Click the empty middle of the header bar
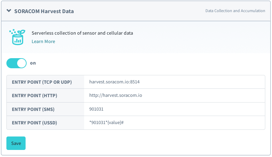The width and height of the screenshot is (272, 157). 138,11
